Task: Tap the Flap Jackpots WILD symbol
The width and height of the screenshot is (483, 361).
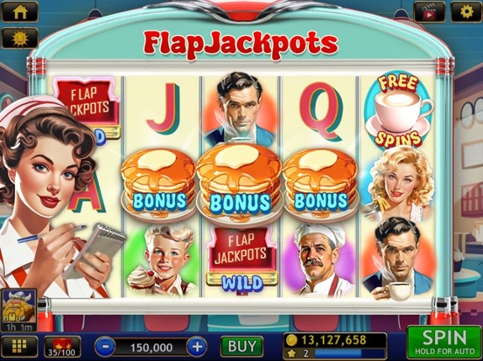Action: (x=241, y=259)
